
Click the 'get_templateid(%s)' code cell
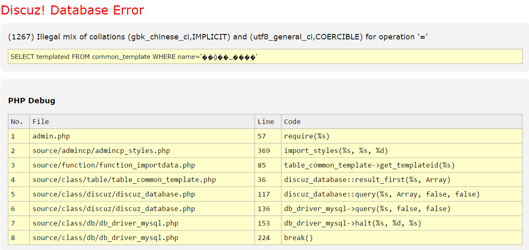[x=402, y=165]
